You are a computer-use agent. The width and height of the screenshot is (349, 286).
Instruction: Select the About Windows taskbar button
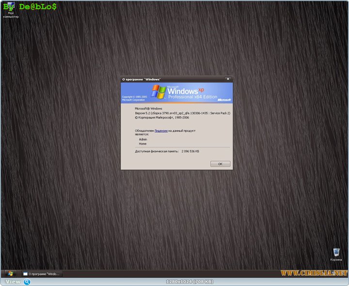pos(42,274)
